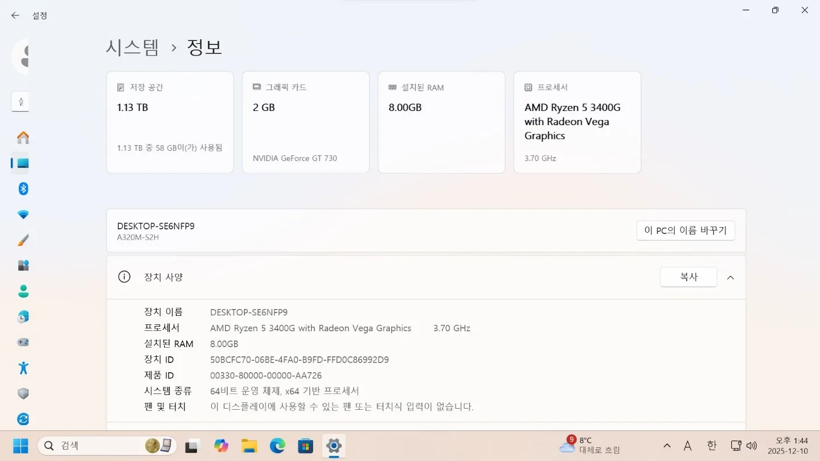
Task: Open Task View on taskbar
Action: click(x=192, y=446)
